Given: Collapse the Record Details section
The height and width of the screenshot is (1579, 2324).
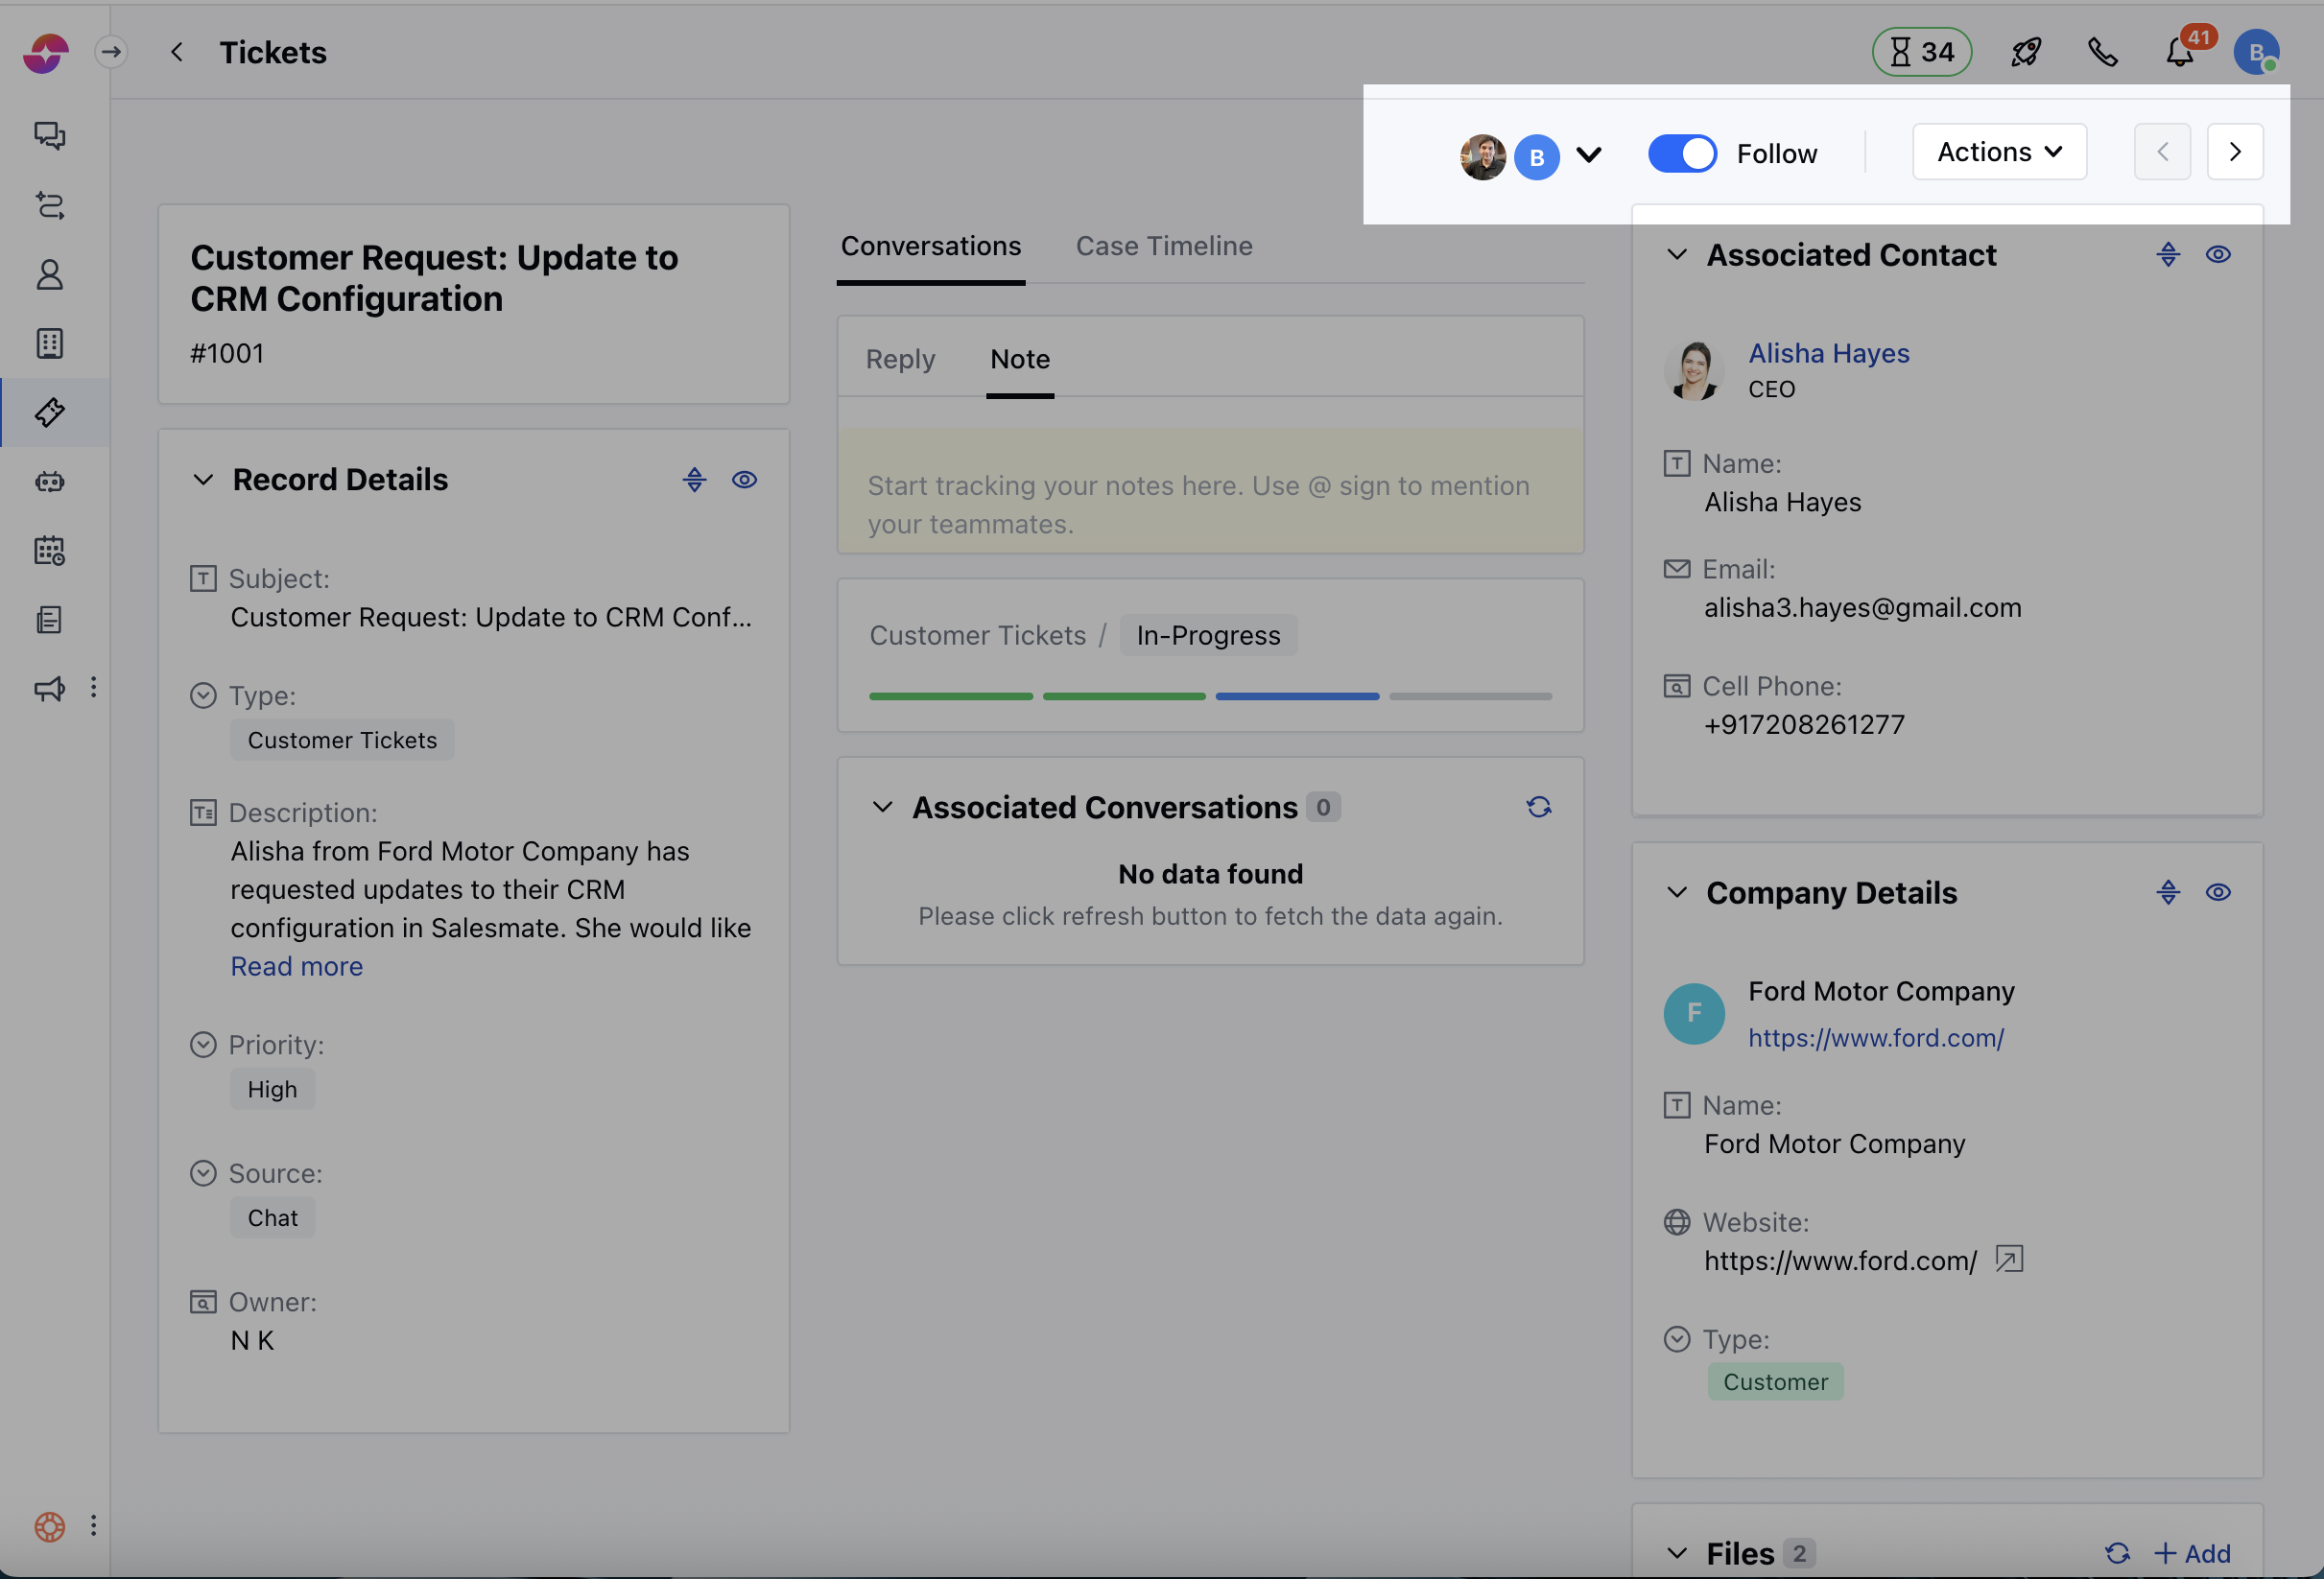Looking at the screenshot, I should 203,480.
